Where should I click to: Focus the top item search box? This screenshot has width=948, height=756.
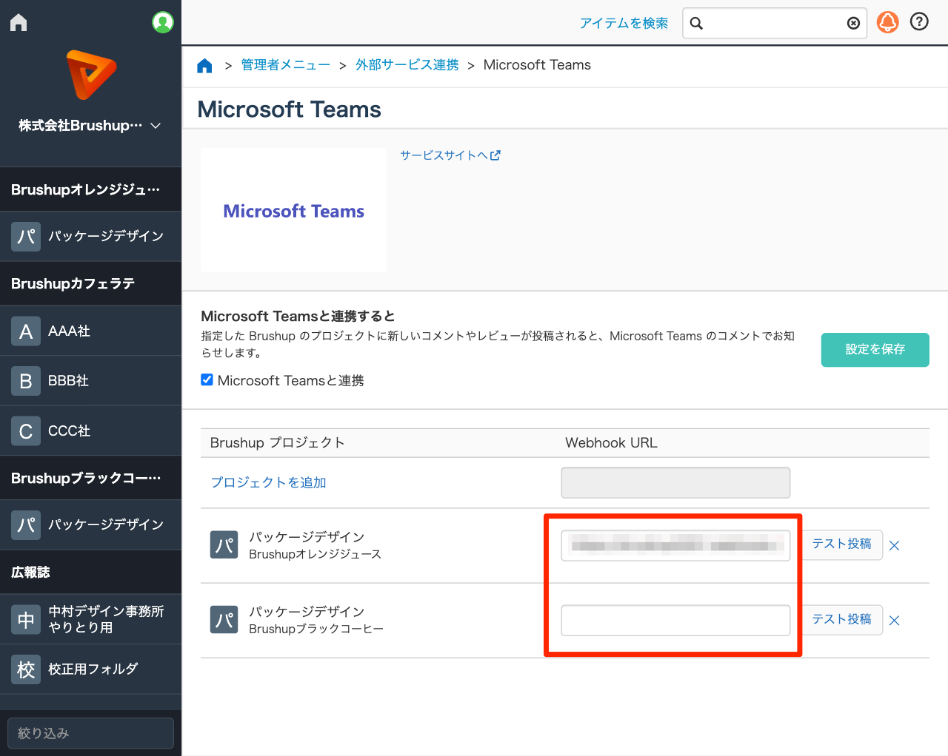click(x=774, y=23)
